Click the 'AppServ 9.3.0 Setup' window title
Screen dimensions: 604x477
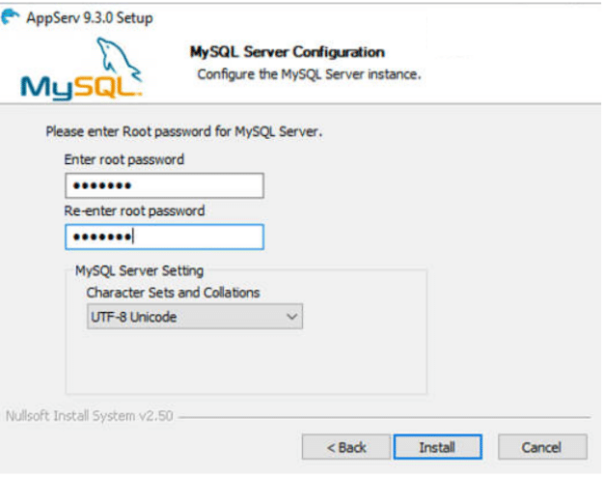[x=90, y=17]
